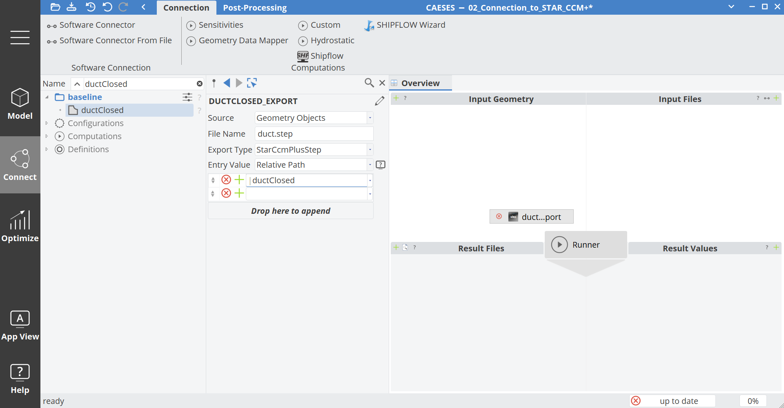Viewport: 784px width, 408px height.
Task: Toggle the Name column sort order
Action: pyautogui.click(x=77, y=84)
